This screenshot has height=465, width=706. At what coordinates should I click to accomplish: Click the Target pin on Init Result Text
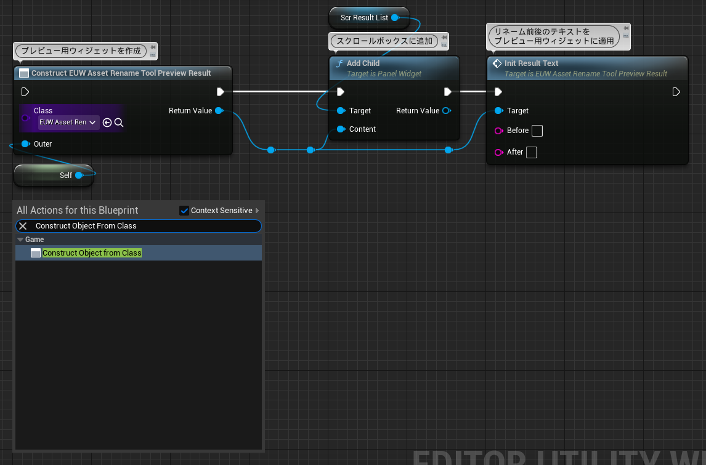coord(498,111)
